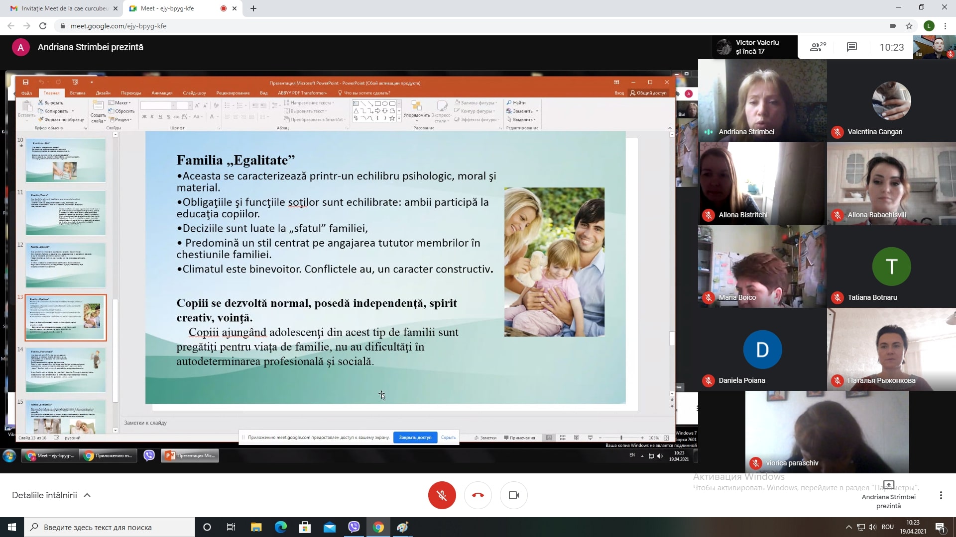956x537 pixels.
Task: Reload the Meet page
Action: 43,26
